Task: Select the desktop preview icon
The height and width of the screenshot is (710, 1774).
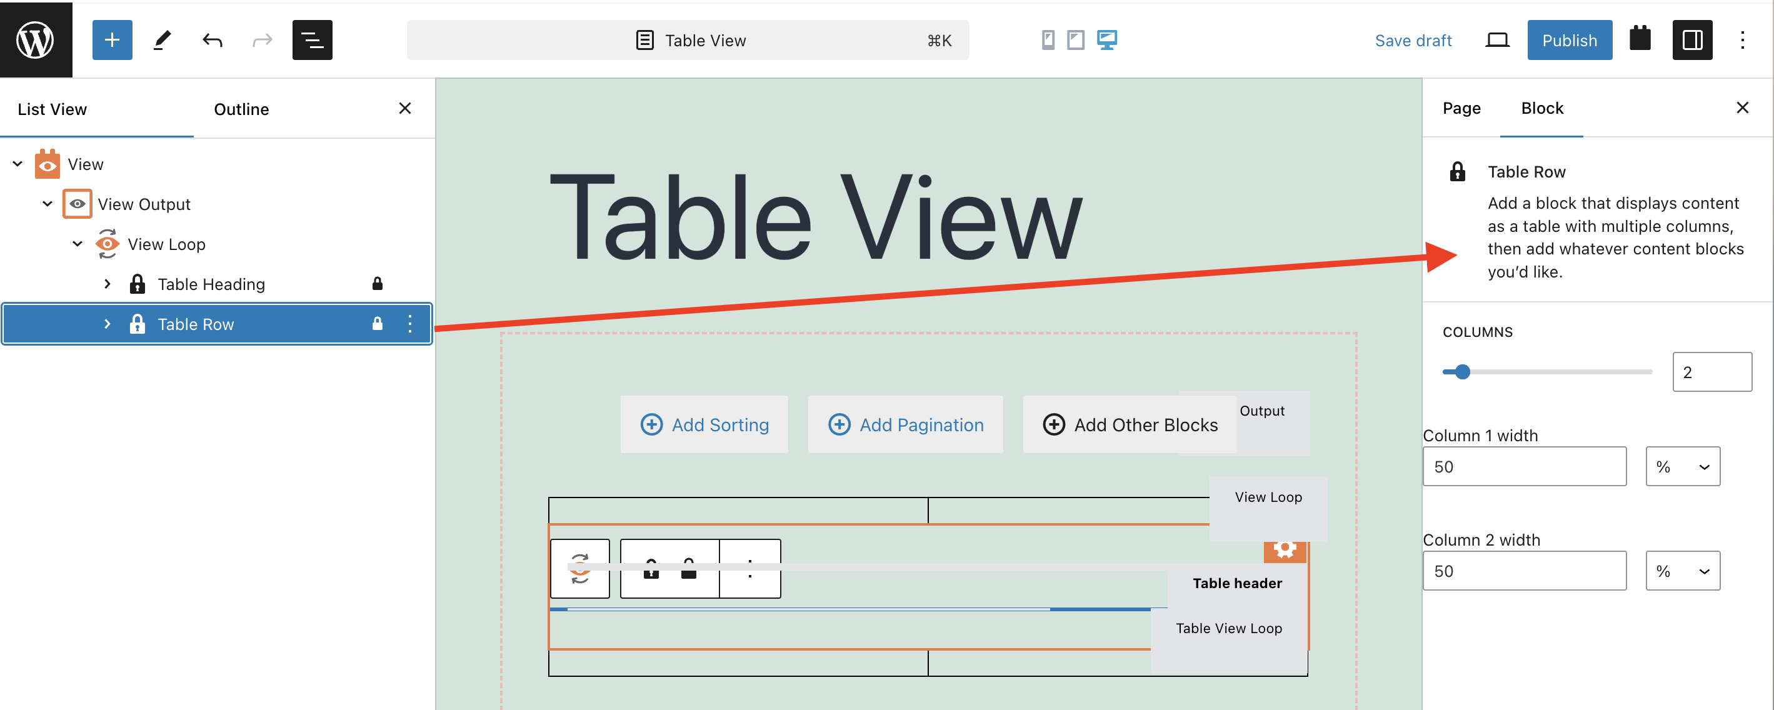Action: tap(1106, 40)
